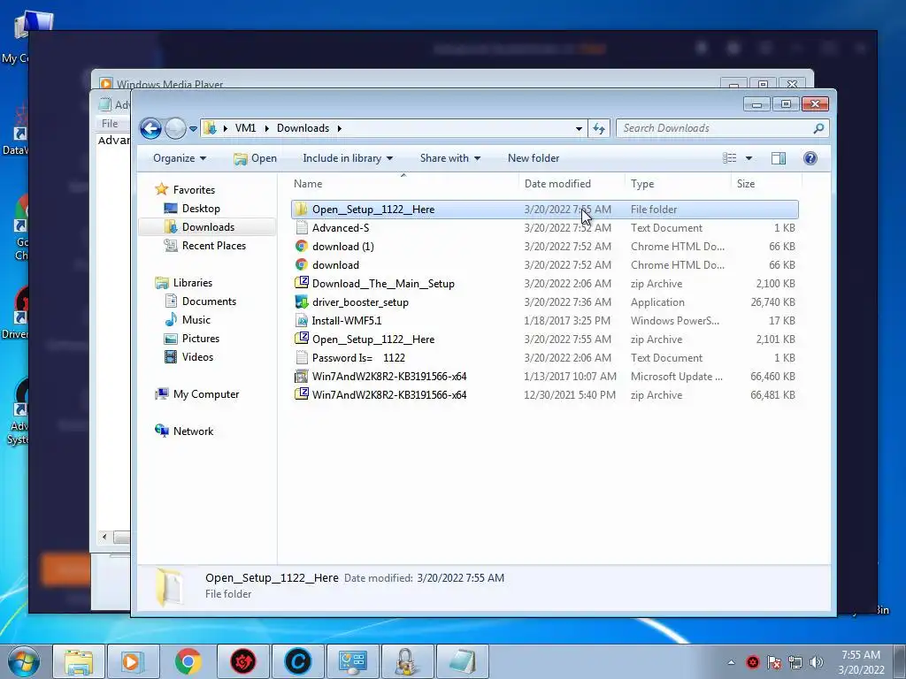This screenshot has width=906, height=679.
Task: Select the Advanced-S text document
Action: pos(545,228)
